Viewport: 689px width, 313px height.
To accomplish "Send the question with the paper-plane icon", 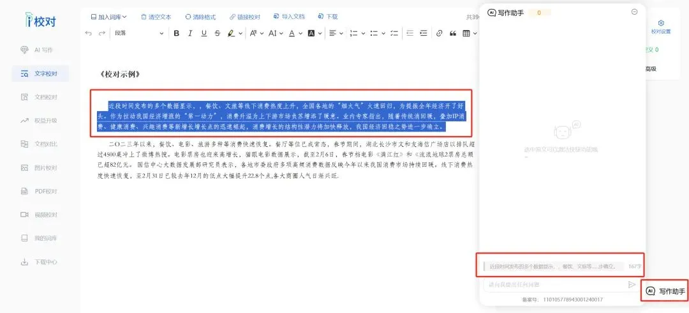I will 632,285.
